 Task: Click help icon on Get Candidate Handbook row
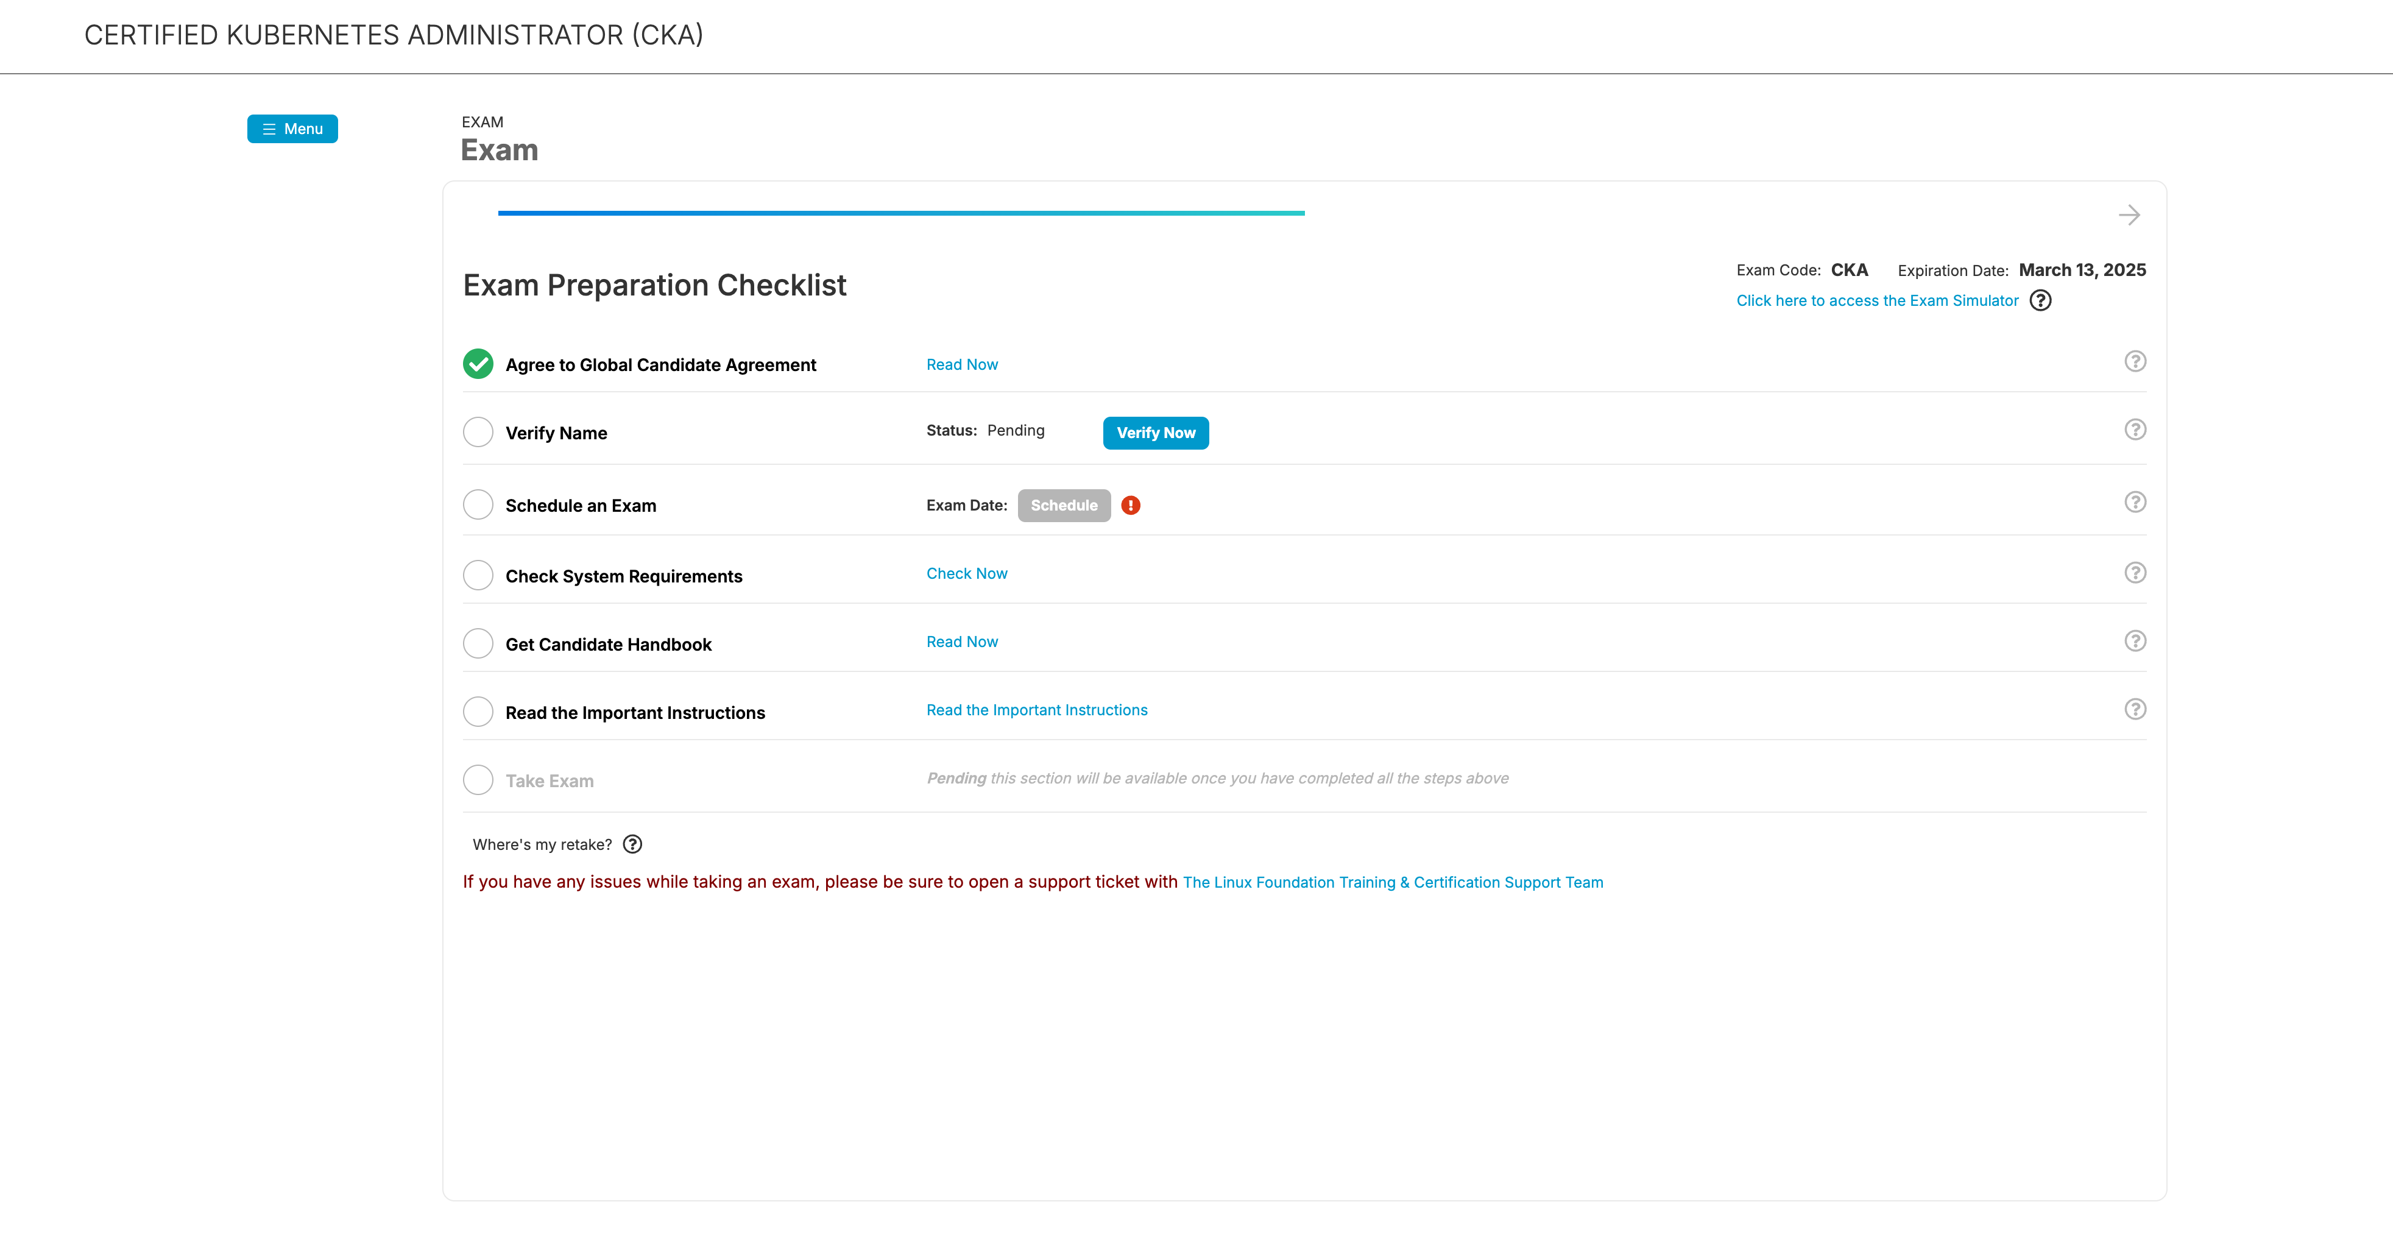pyautogui.click(x=2135, y=641)
